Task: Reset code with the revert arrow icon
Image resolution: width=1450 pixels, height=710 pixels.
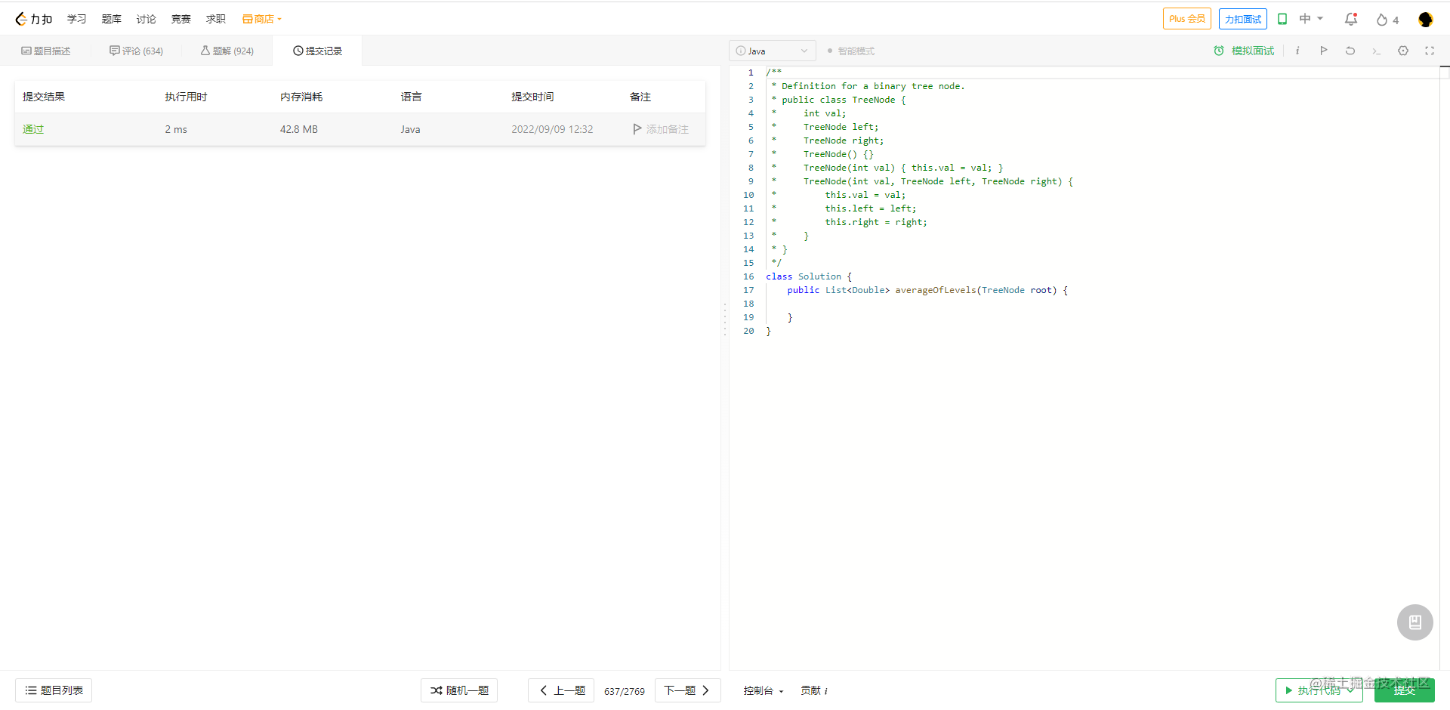Action: tap(1350, 51)
